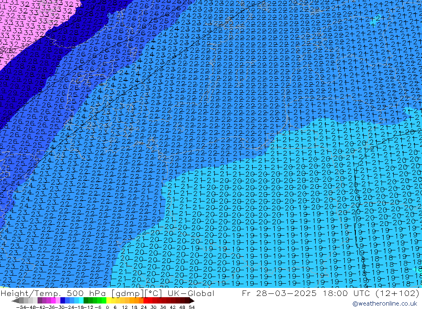Click the yellow swatch above 0 in legend
The image size is (422, 309).
pyautogui.click(x=108, y=301)
